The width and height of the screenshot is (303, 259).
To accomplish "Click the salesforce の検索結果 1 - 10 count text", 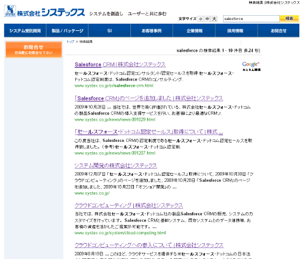I will coord(218,50).
